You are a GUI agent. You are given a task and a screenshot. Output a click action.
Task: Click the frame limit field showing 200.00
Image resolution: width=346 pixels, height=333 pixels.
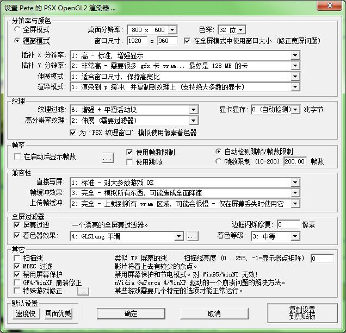point(295,161)
